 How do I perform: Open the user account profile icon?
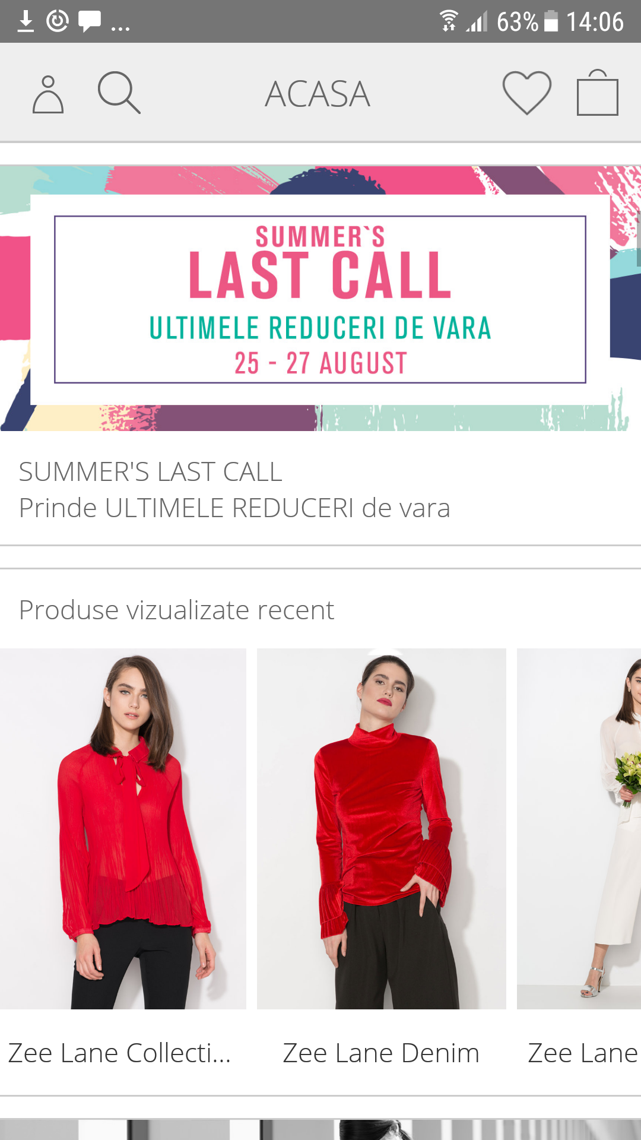pos(48,94)
